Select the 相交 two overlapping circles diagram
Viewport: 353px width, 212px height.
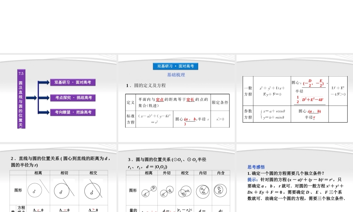coord(185,192)
